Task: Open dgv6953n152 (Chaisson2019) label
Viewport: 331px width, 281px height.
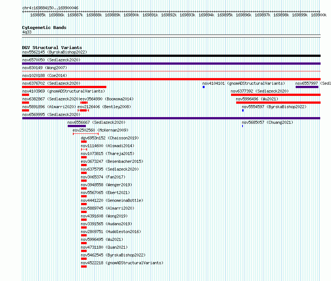Action: [110, 138]
